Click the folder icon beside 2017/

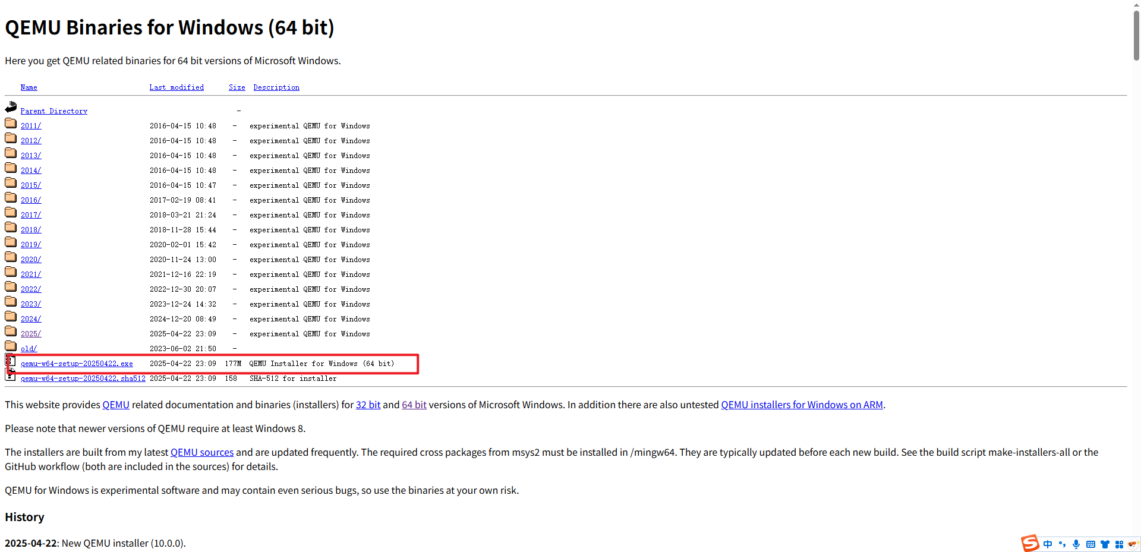pyautogui.click(x=11, y=212)
